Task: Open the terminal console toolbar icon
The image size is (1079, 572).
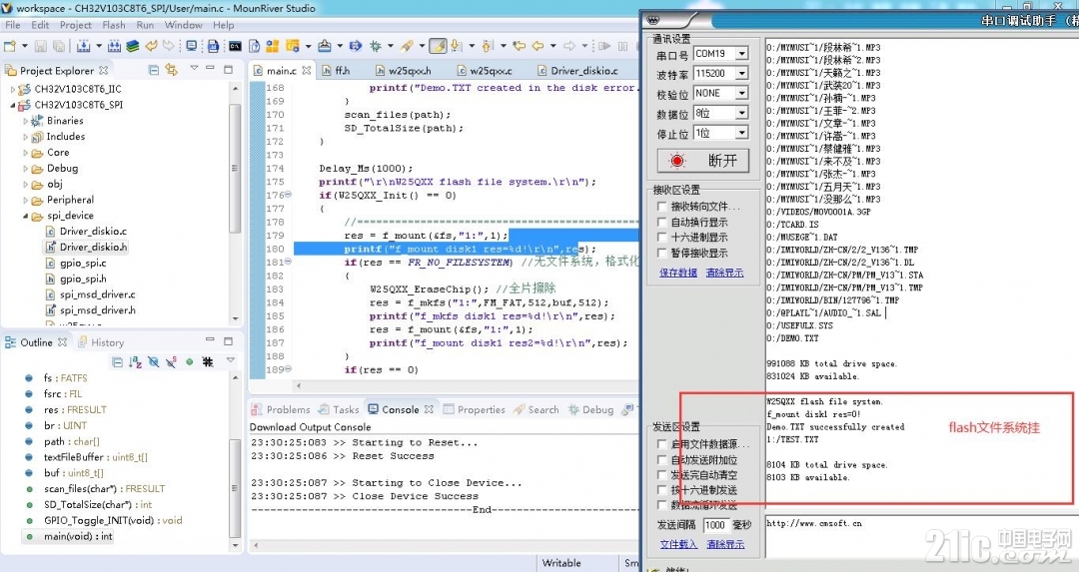Action: pos(235,46)
